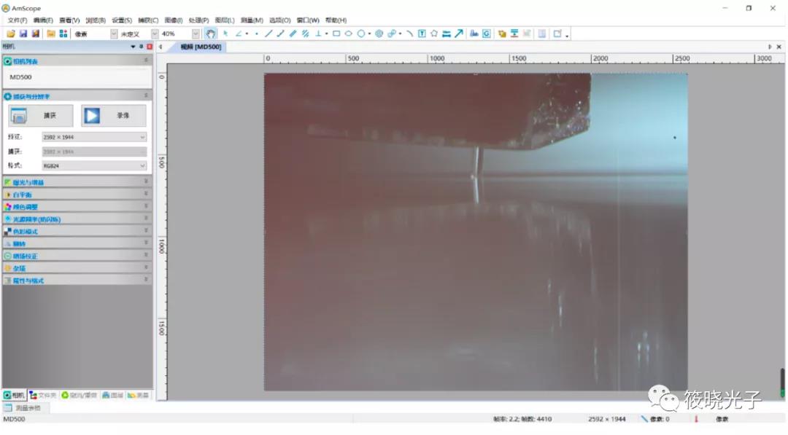Select the polygon star tool
This screenshot has width=788, height=435.
tap(434, 34)
